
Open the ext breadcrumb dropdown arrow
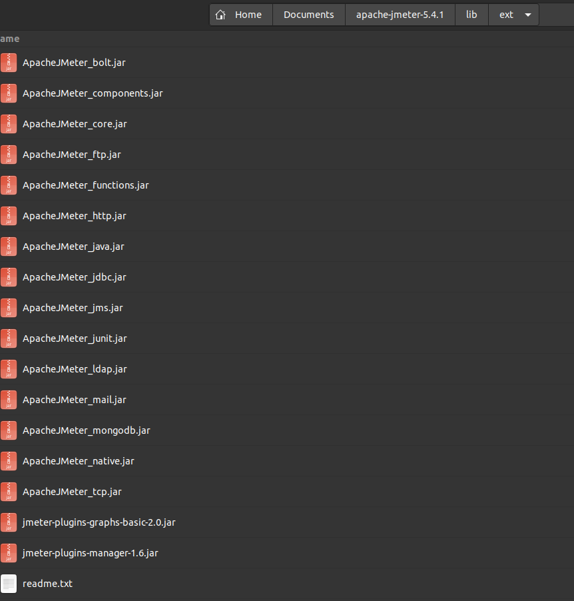coord(527,14)
